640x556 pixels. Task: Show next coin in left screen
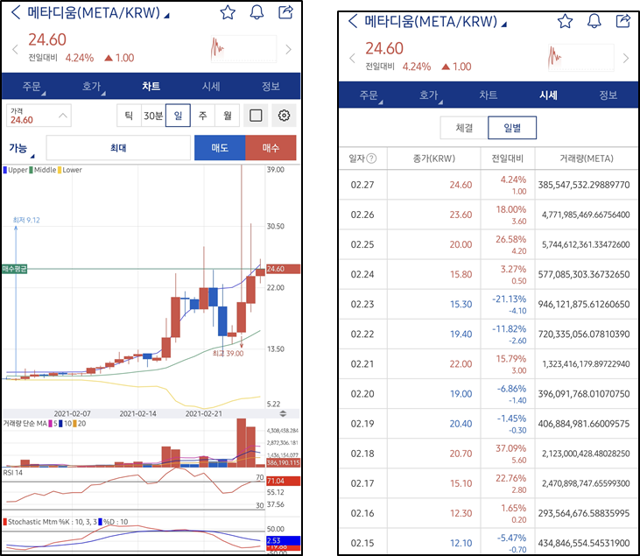(289, 50)
